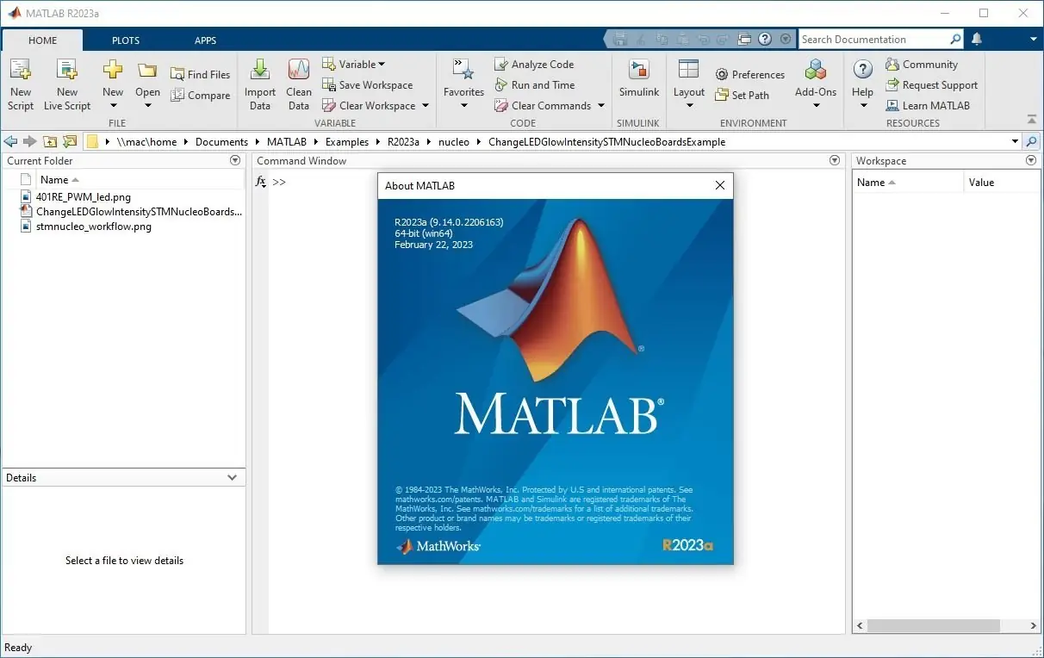Viewport: 1044px width, 658px height.
Task: Launch the Compare tool
Action: pyautogui.click(x=200, y=96)
